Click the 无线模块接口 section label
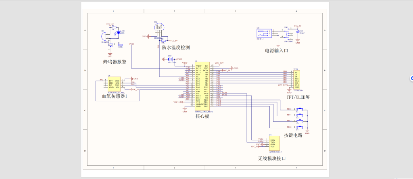This screenshot has width=413, height=179. pyautogui.click(x=272, y=158)
